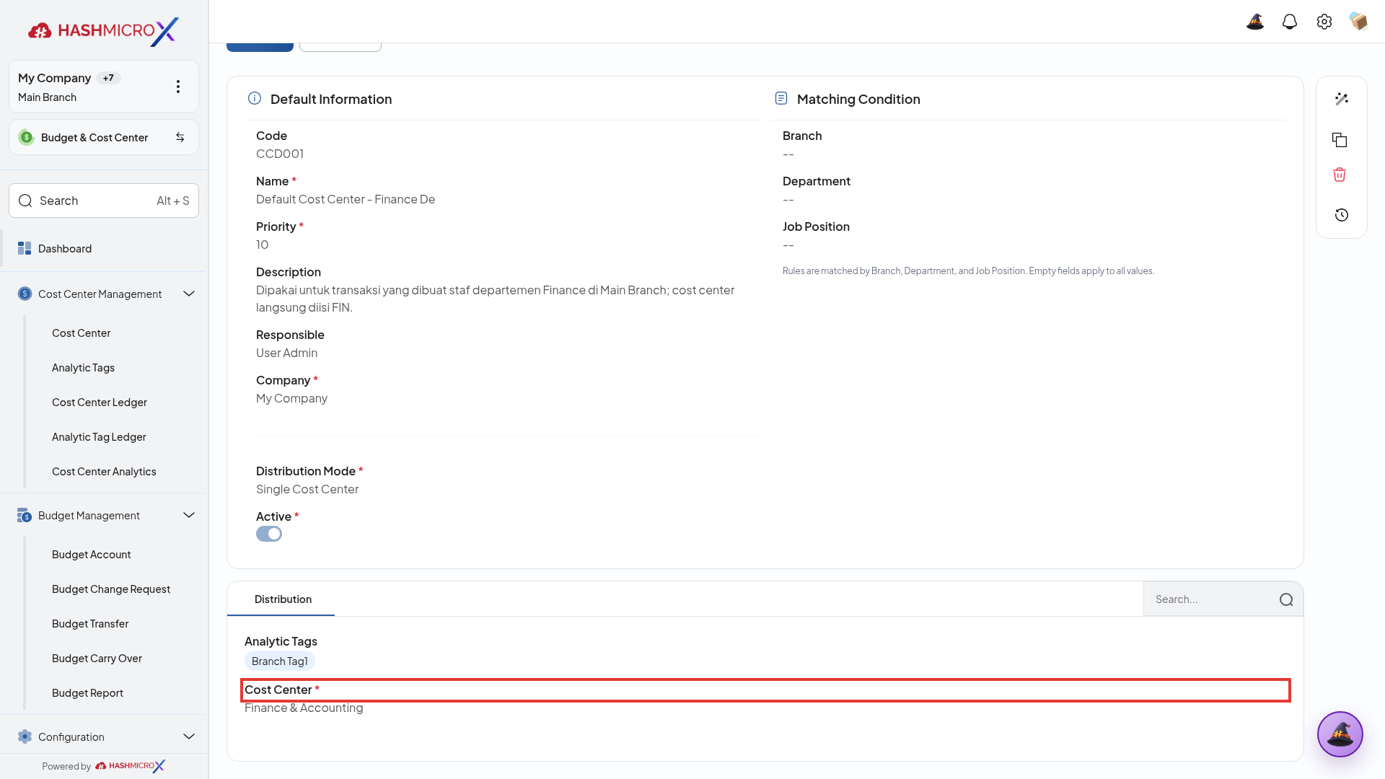Open Budget & Cost Center module switcher

pos(104,137)
